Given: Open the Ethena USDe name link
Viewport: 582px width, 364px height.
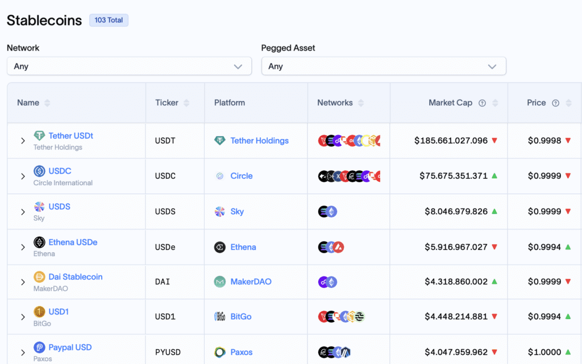Looking at the screenshot, I should point(73,242).
